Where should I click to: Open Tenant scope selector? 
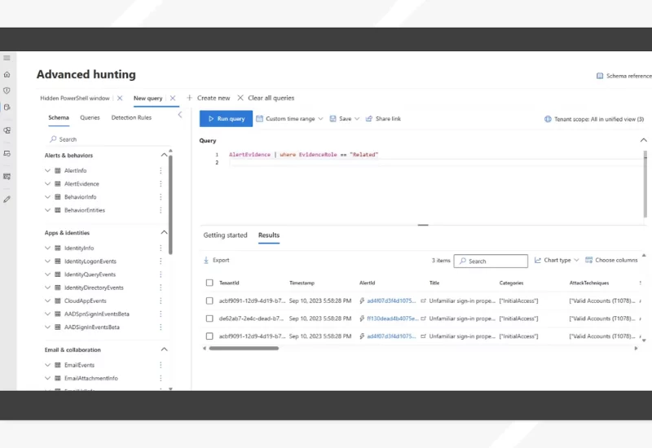pyautogui.click(x=594, y=119)
